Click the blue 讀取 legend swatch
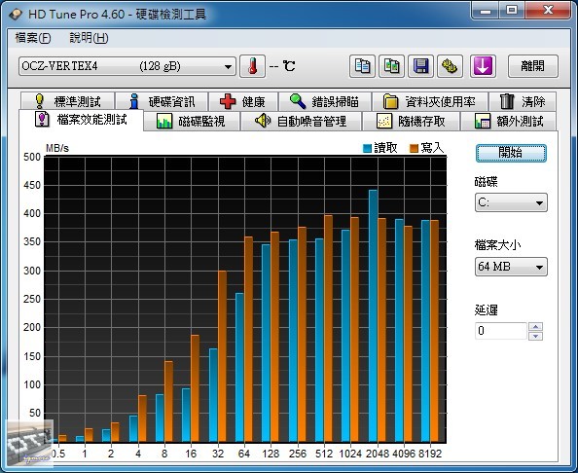 367,148
